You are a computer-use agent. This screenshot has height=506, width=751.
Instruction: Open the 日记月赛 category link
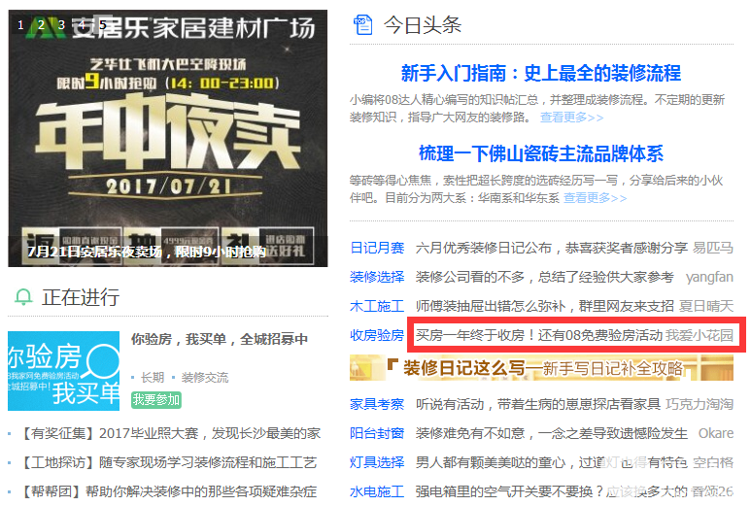[377, 248]
